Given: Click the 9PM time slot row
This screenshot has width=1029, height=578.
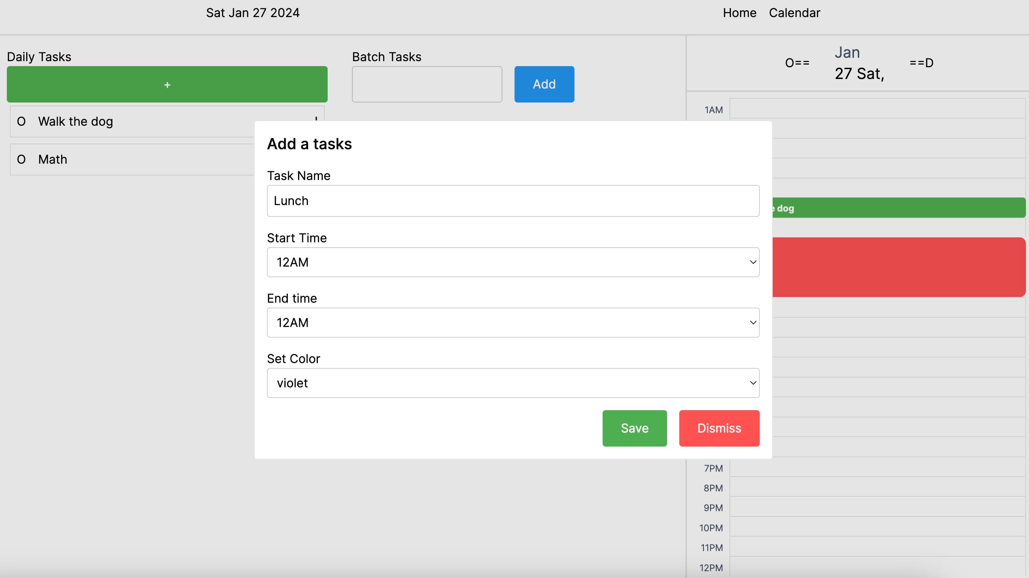Looking at the screenshot, I should [x=877, y=507].
